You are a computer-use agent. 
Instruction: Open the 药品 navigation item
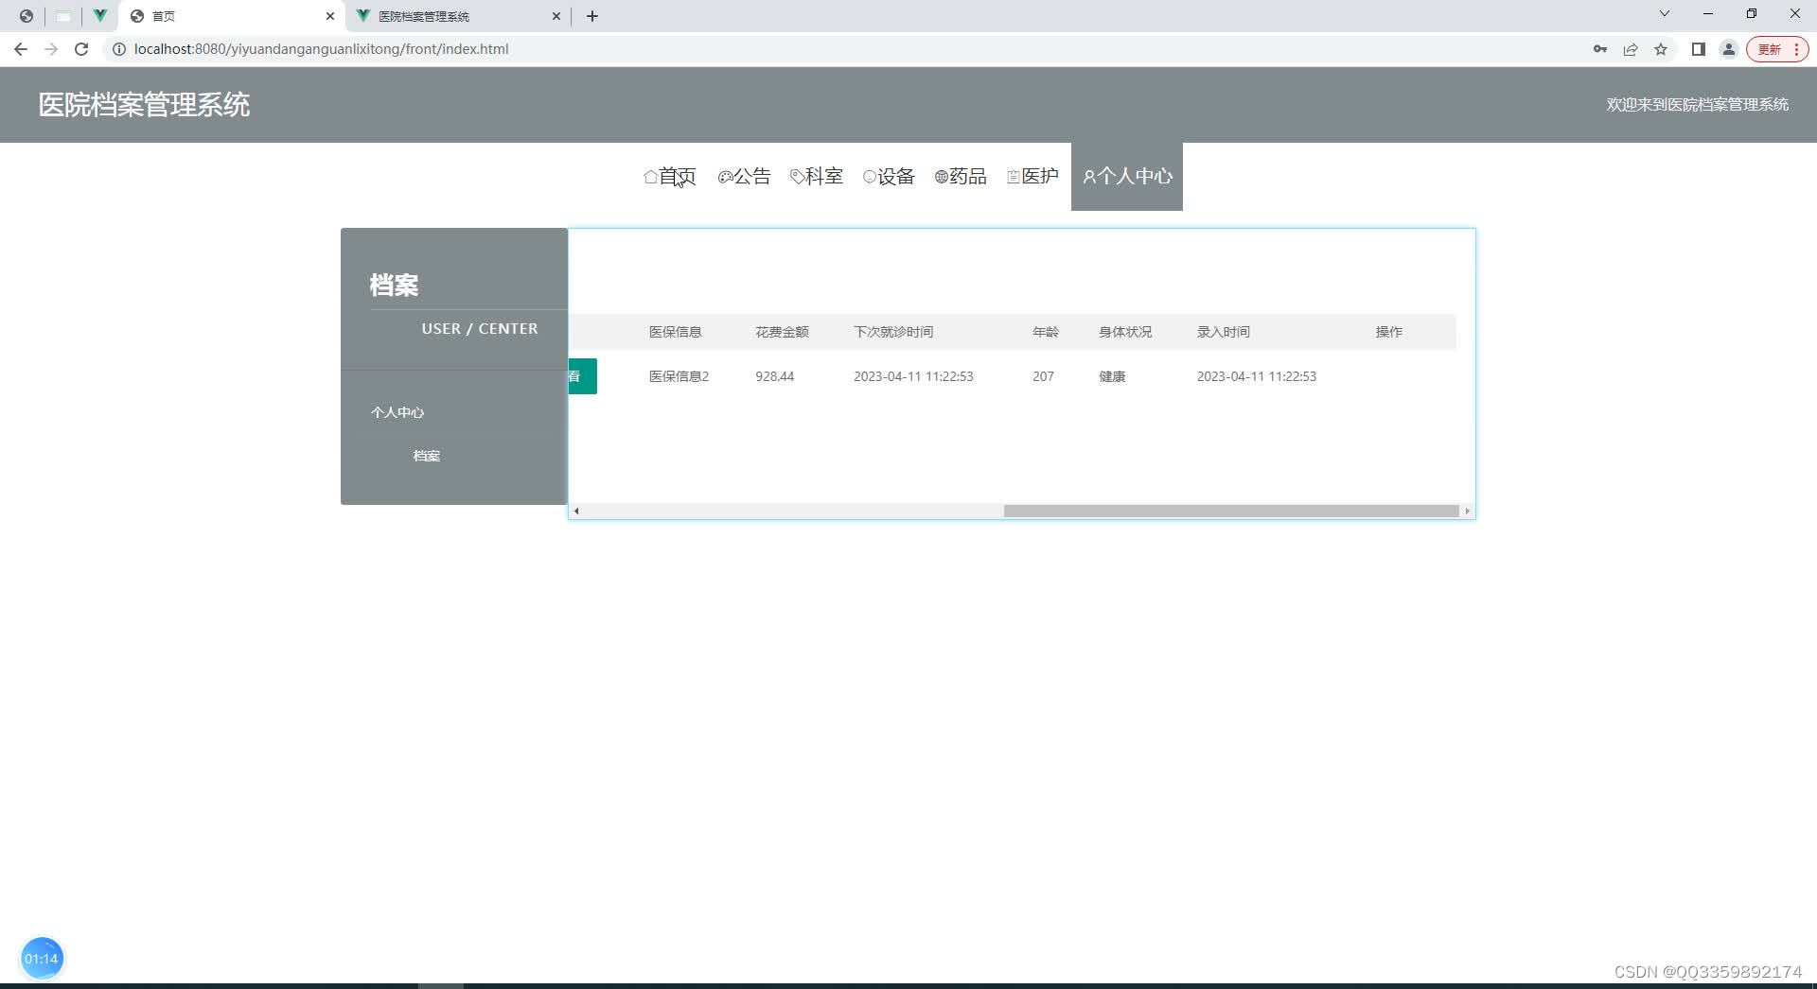pos(961,176)
